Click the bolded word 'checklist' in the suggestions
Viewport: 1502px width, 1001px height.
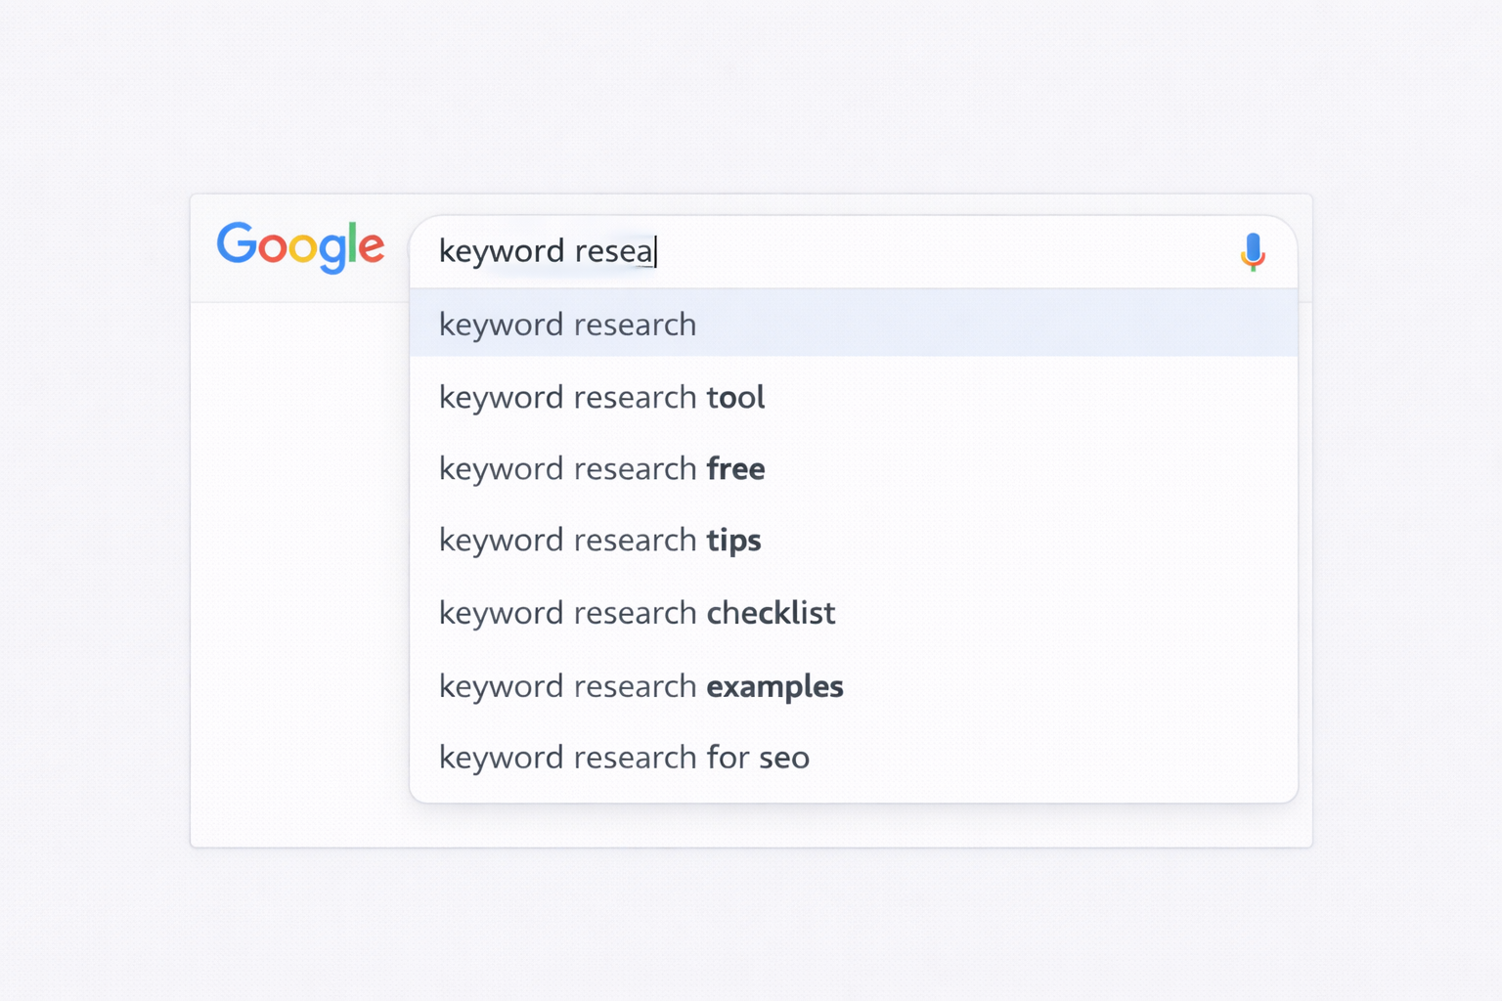coord(772,613)
